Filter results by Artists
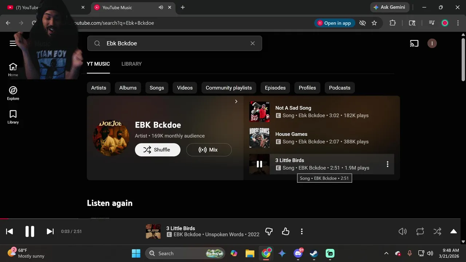This screenshot has height=262, width=466. [x=99, y=88]
